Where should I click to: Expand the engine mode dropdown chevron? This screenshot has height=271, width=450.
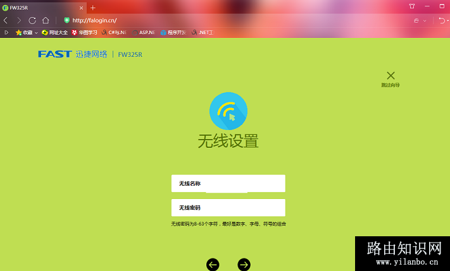click(425, 21)
